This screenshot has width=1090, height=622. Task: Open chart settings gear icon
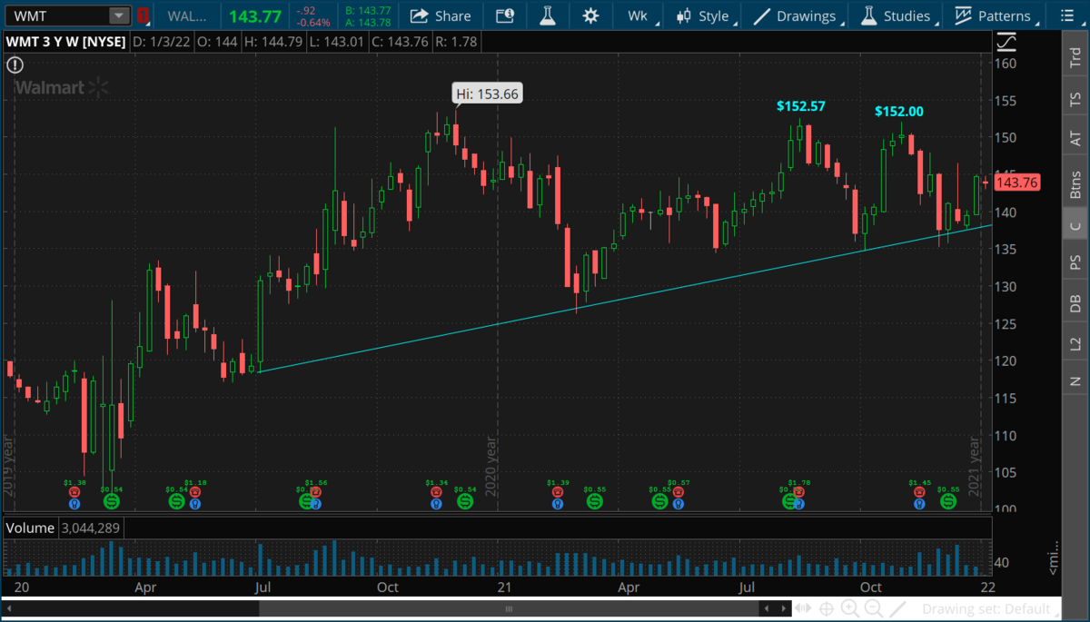click(x=591, y=15)
